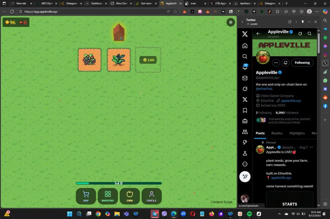Switch to the ARO Dash browser tab
The image size is (330, 219).
pyautogui.click(x=46, y=4)
